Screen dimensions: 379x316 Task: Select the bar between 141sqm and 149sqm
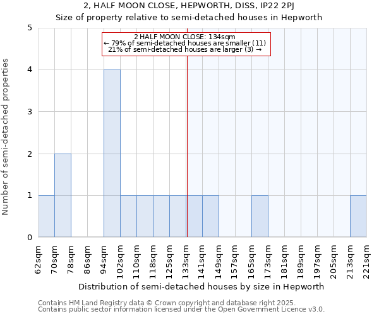[210, 216]
